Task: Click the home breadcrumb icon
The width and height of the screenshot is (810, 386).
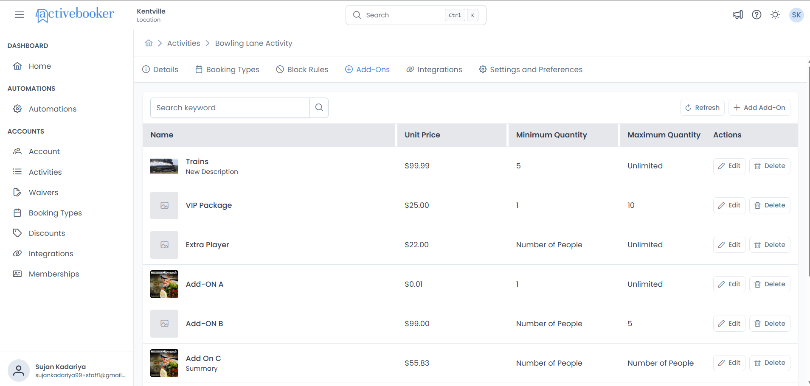Action: [149, 43]
